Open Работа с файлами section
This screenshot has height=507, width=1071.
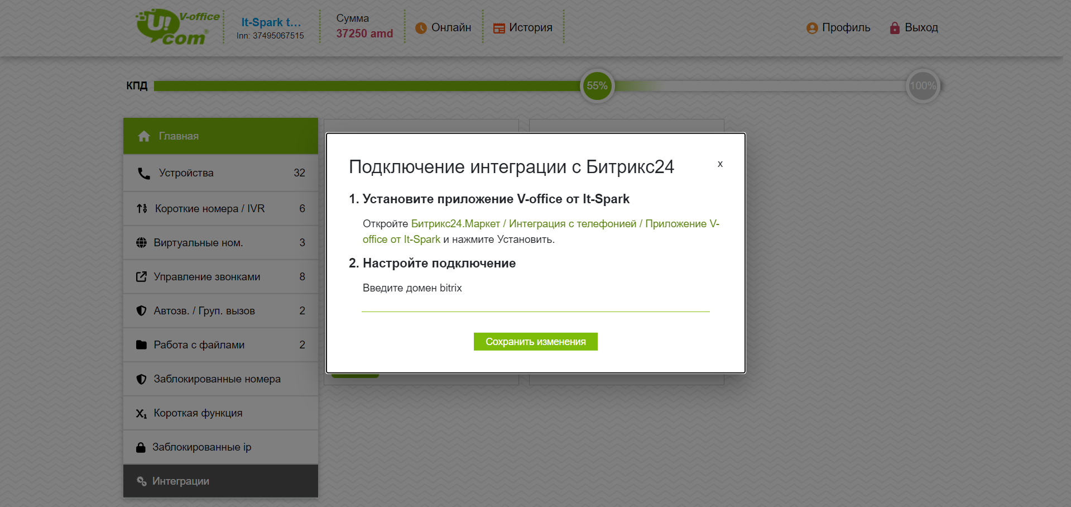click(220, 345)
